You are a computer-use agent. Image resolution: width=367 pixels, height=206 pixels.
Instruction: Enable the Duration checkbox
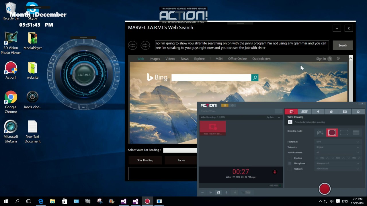coord(290,158)
